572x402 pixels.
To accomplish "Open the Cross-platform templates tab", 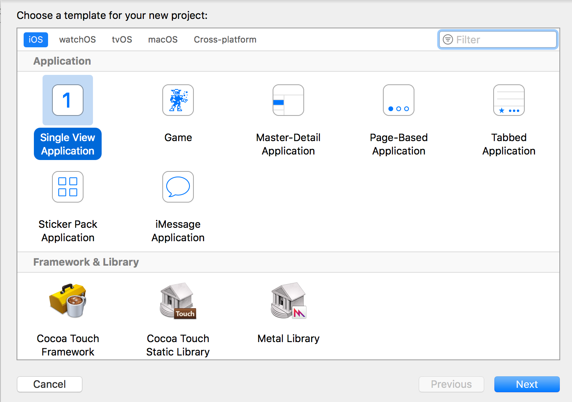I will [x=225, y=40].
